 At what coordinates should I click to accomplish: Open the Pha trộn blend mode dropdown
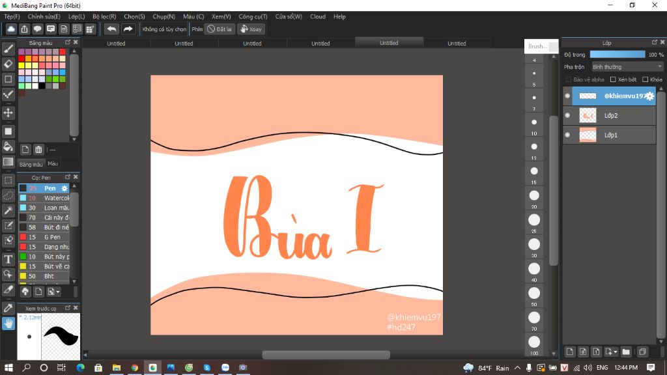(x=627, y=66)
